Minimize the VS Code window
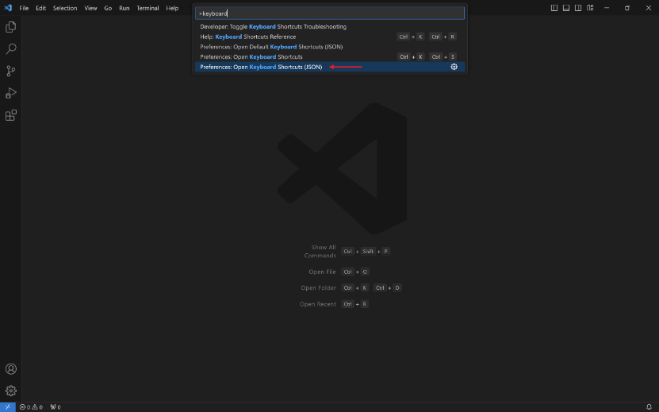 (607, 8)
